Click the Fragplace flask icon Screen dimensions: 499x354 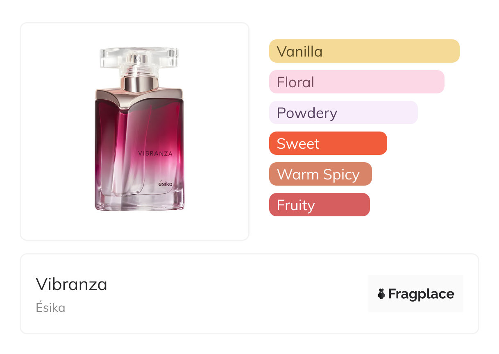381,294
